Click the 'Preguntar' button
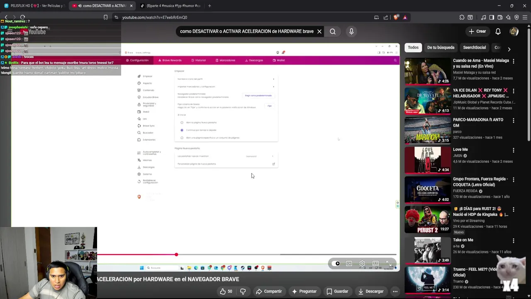The width and height of the screenshot is (531, 299). click(304, 291)
